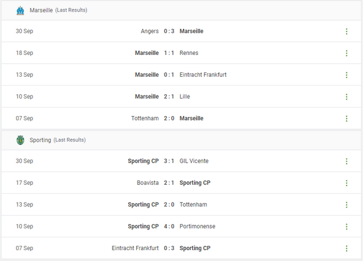Click the Lille team name
The image size is (363, 261).
coord(186,97)
